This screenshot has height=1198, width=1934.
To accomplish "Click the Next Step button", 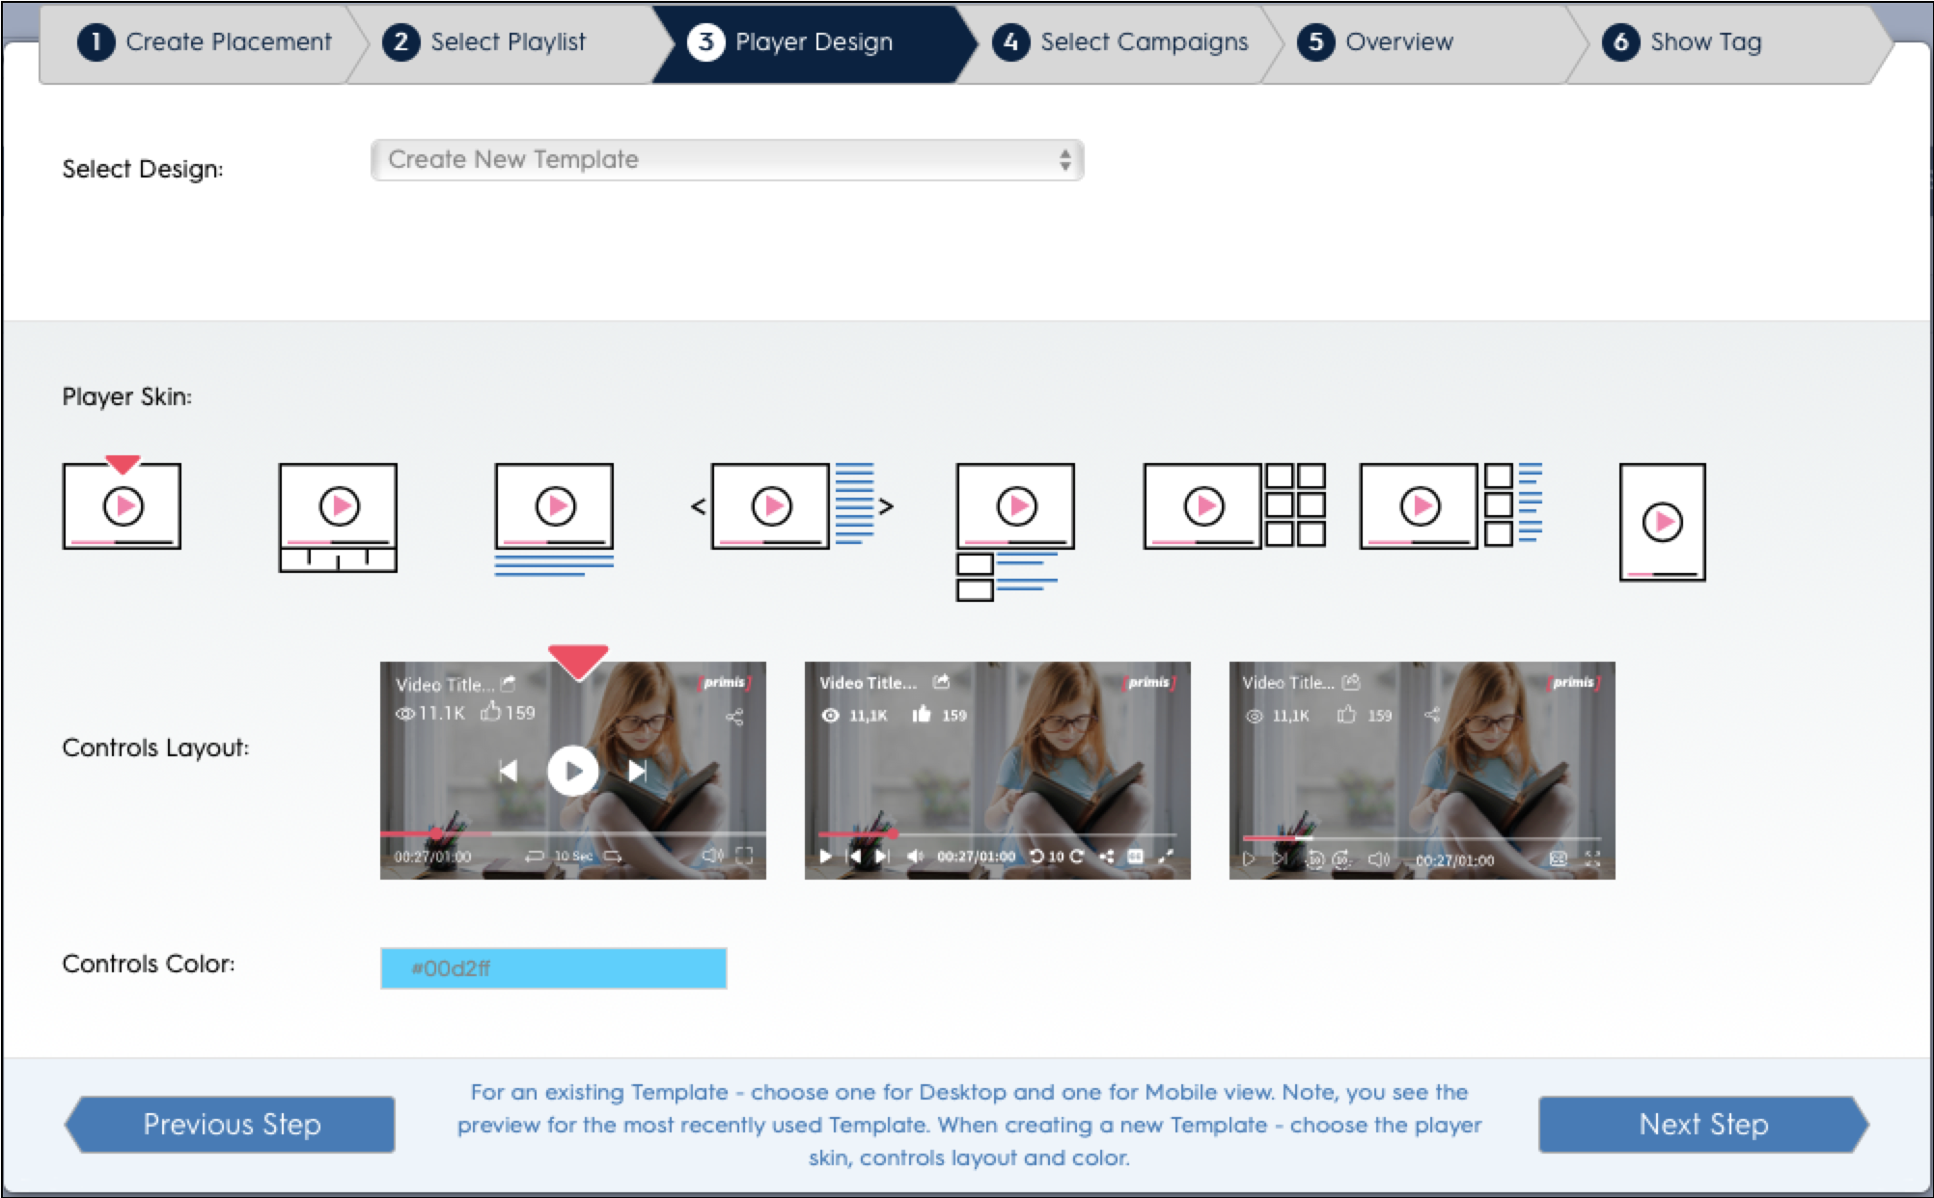I will [x=1703, y=1124].
